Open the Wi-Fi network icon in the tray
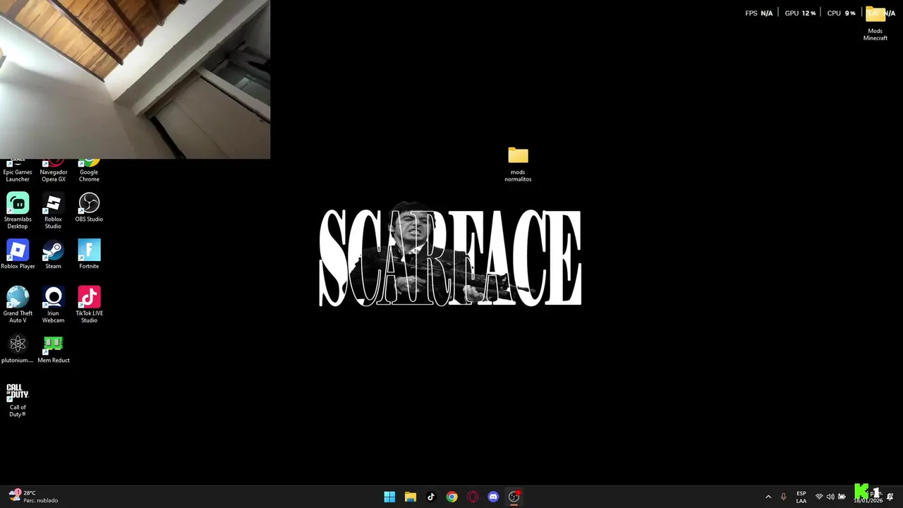 click(x=819, y=497)
